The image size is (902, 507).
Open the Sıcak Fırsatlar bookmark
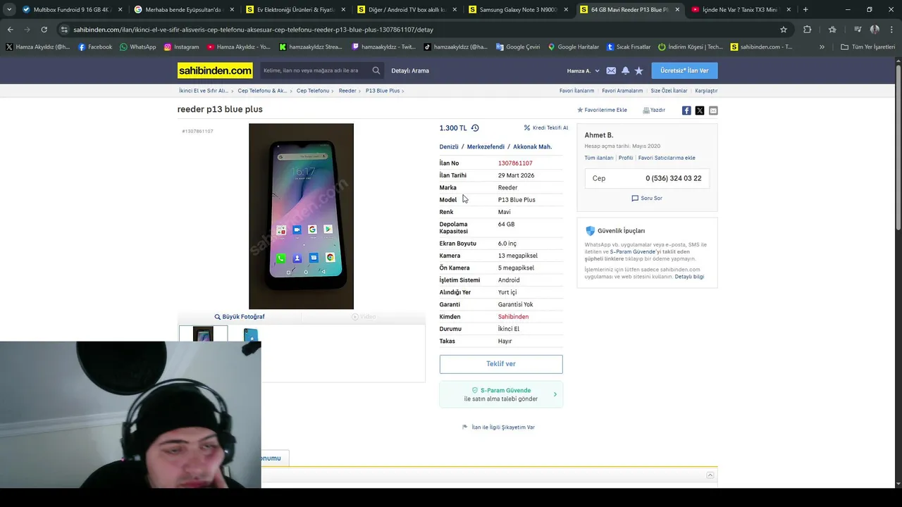point(629,47)
